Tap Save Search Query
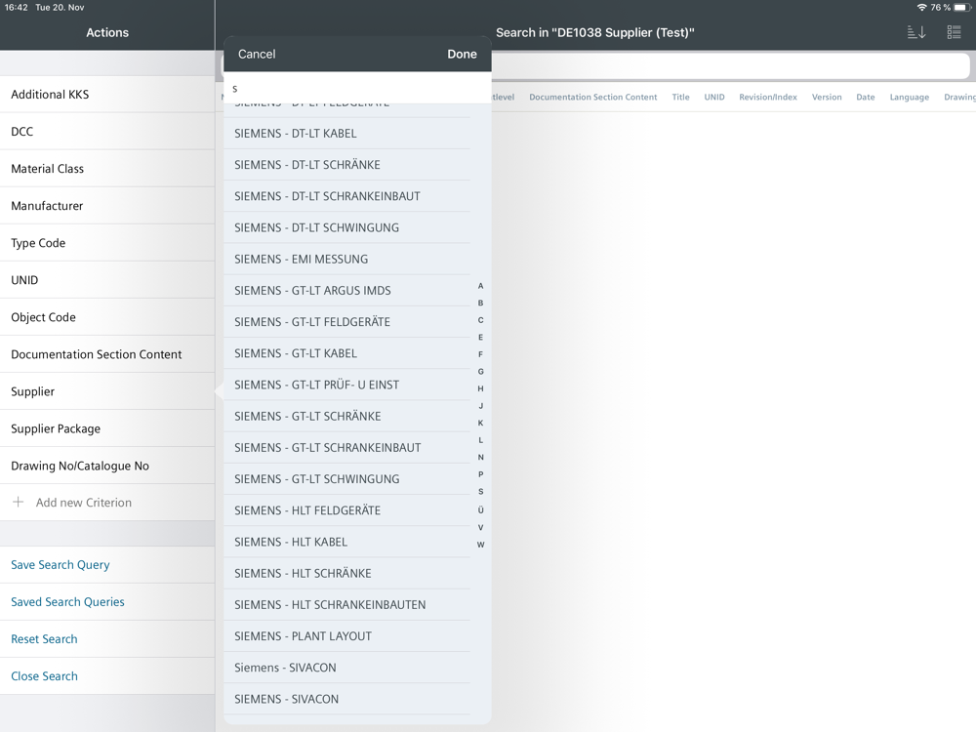 click(107, 565)
